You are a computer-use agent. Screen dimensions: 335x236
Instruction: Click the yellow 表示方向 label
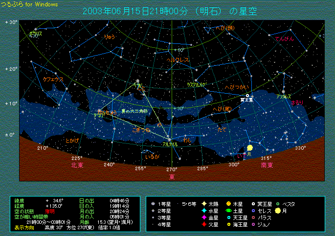24,228
